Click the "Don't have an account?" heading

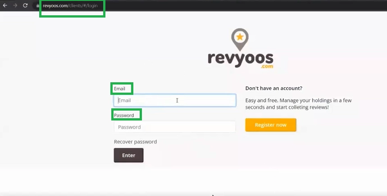(x=274, y=88)
